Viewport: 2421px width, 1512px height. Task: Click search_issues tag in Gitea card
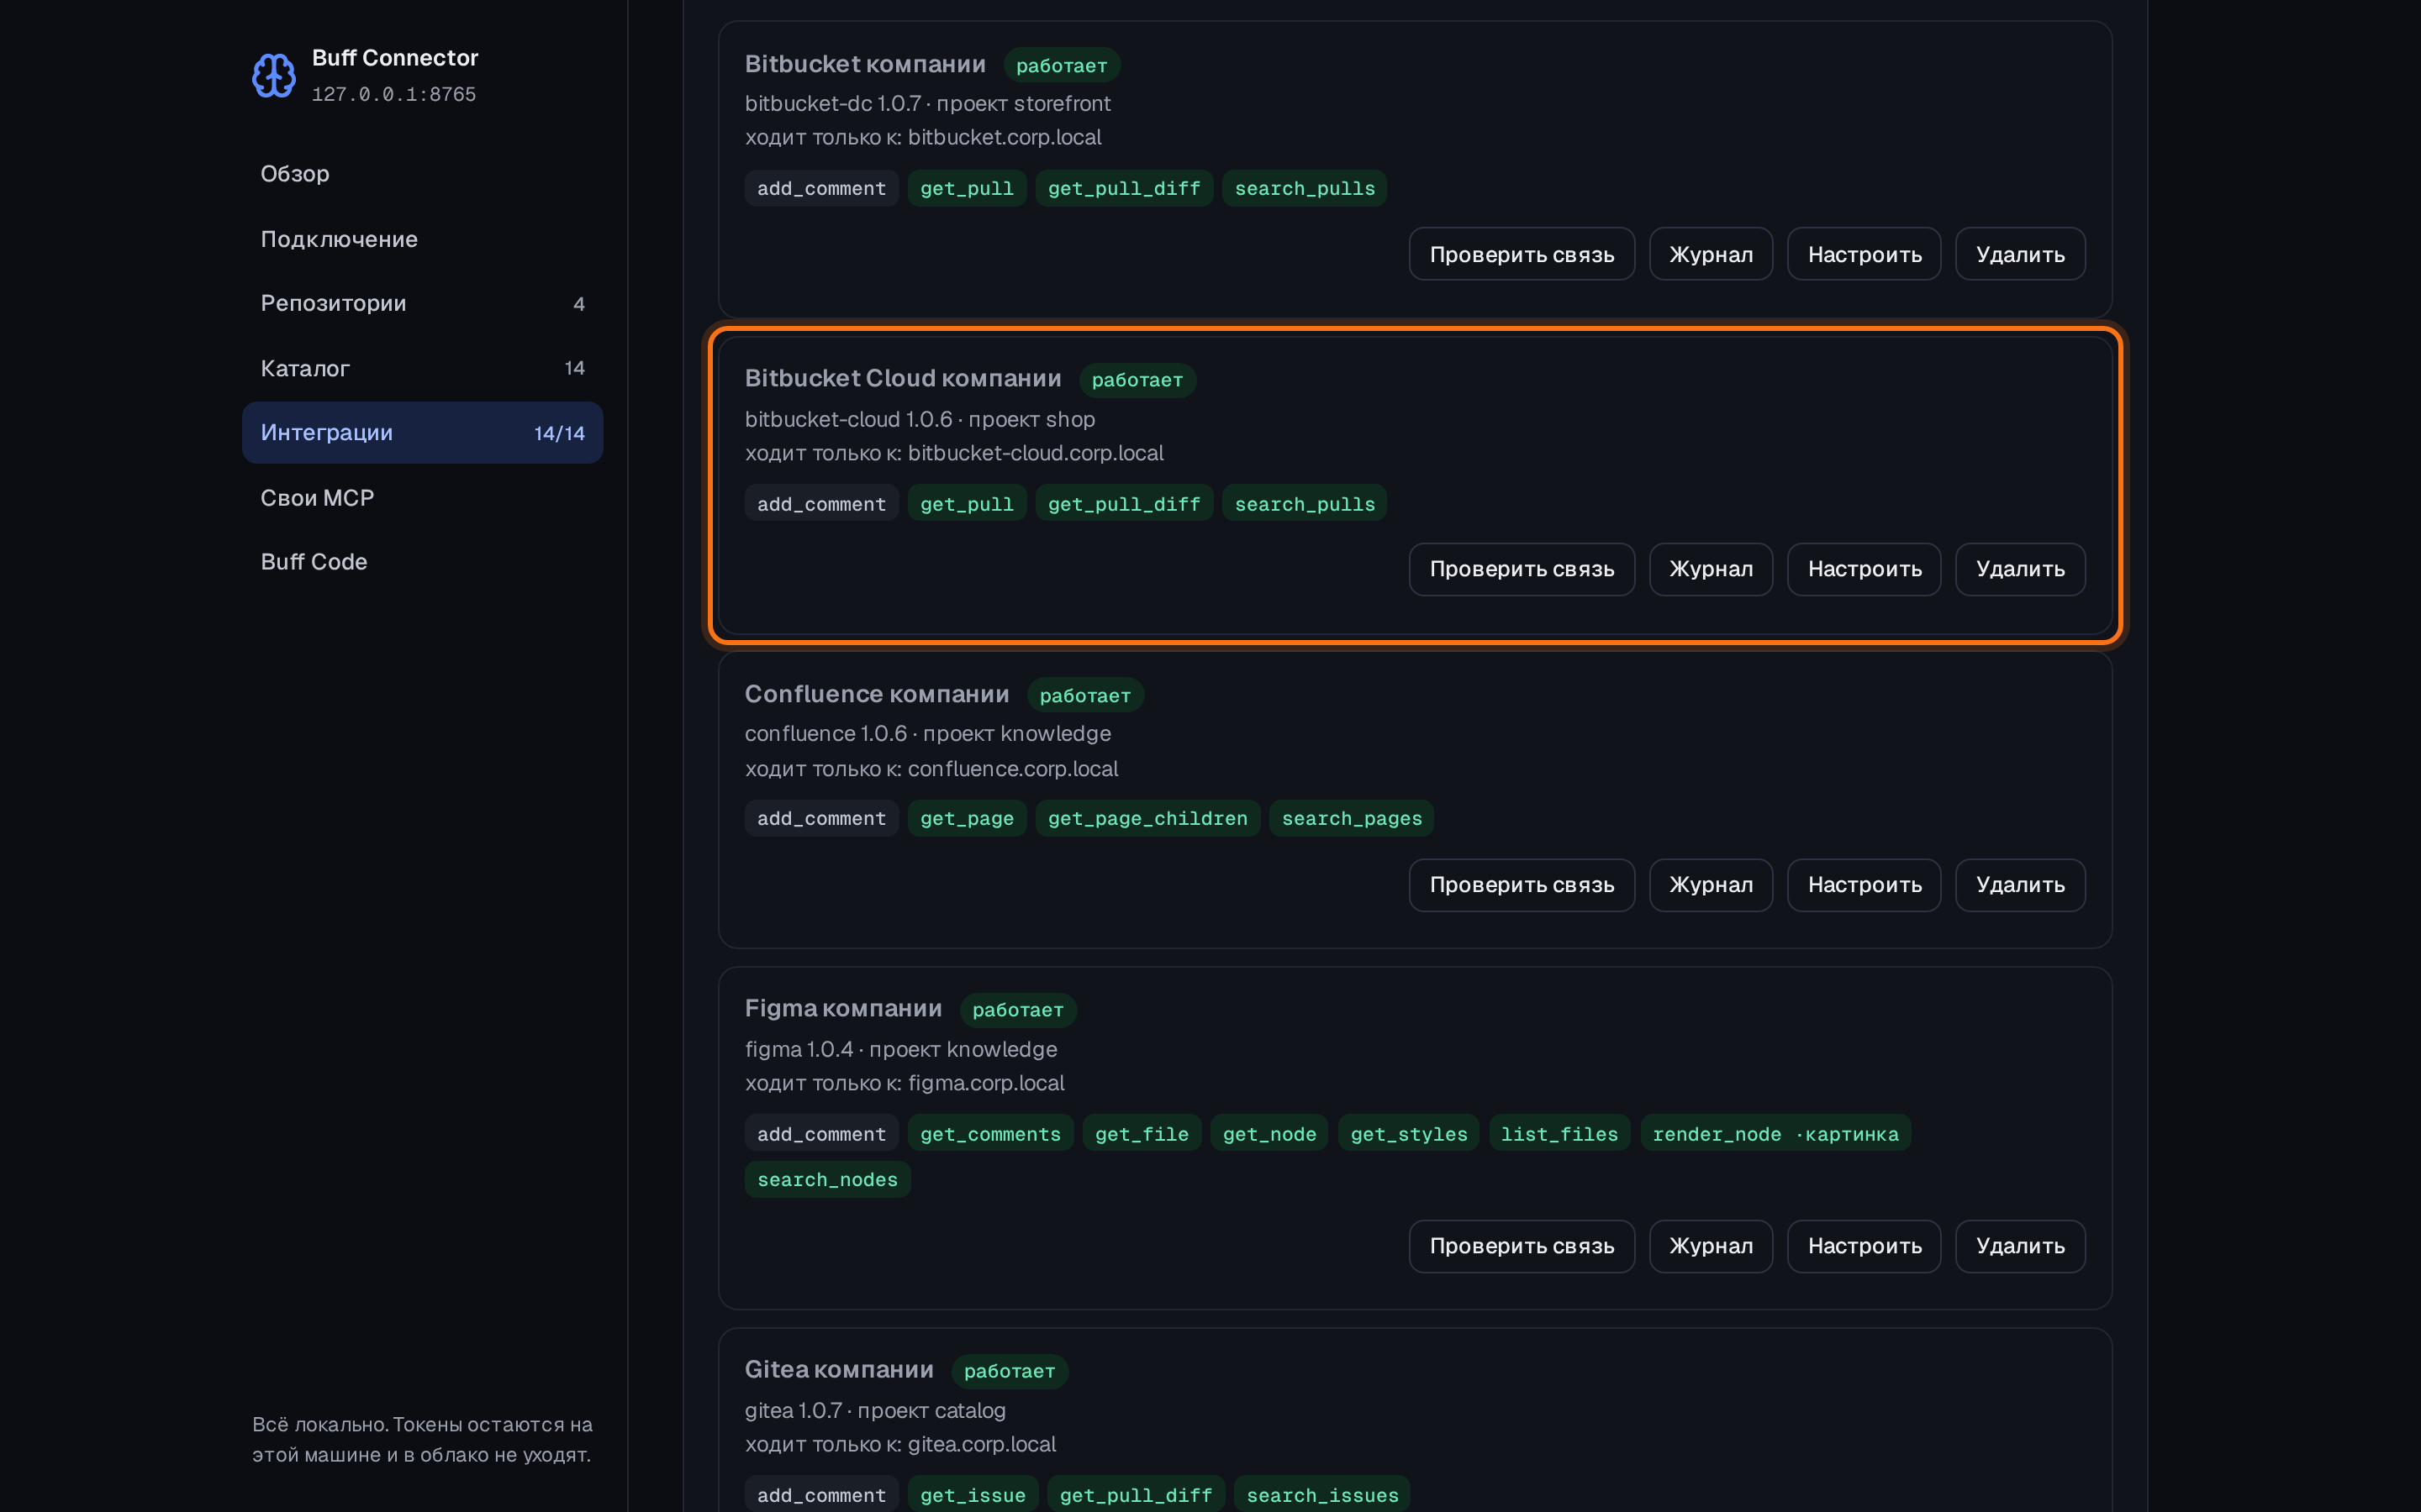(x=1321, y=1495)
